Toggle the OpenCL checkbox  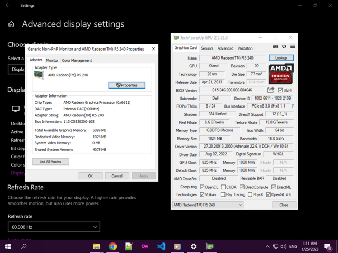point(203,187)
